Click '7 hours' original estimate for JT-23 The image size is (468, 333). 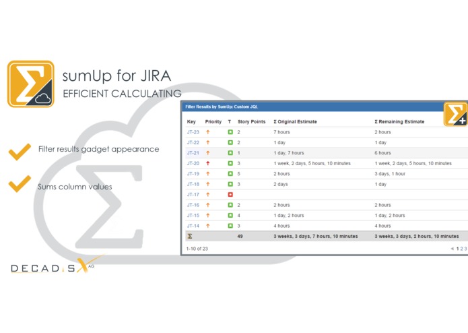click(281, 132)
